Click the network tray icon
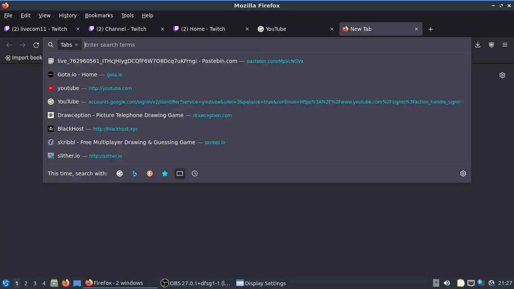This screenshot has width=514, height=289. pos(471,283)
